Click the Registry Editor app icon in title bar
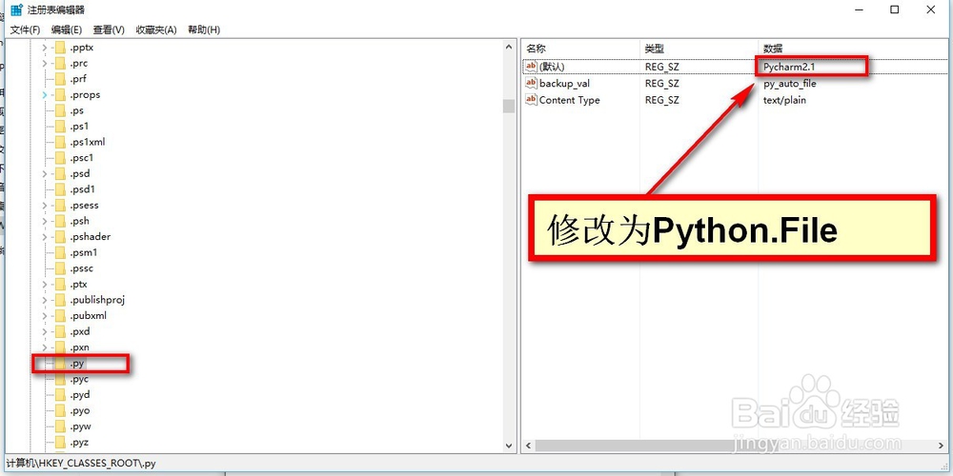This screenshot has height=476, width=953. click(x=16, y=10)
